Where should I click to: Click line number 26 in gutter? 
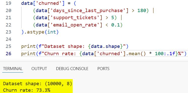(x=8, y=53)
